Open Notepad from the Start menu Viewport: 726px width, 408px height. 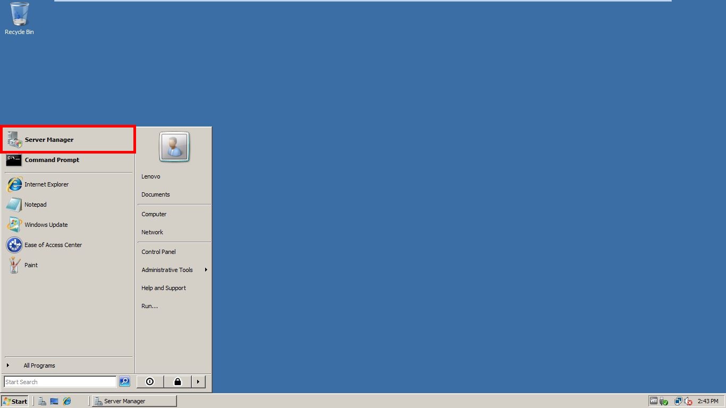pos(68,205)
